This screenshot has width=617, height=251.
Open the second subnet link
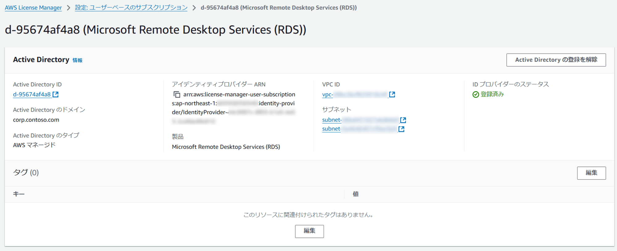(359, 129)
